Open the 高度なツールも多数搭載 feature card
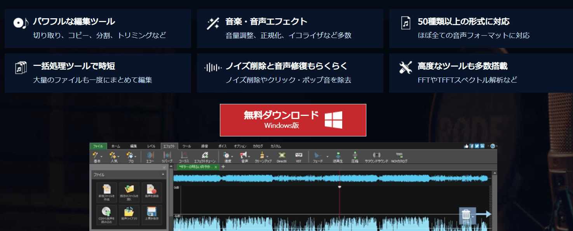573x231 pixels. (481, 73)
